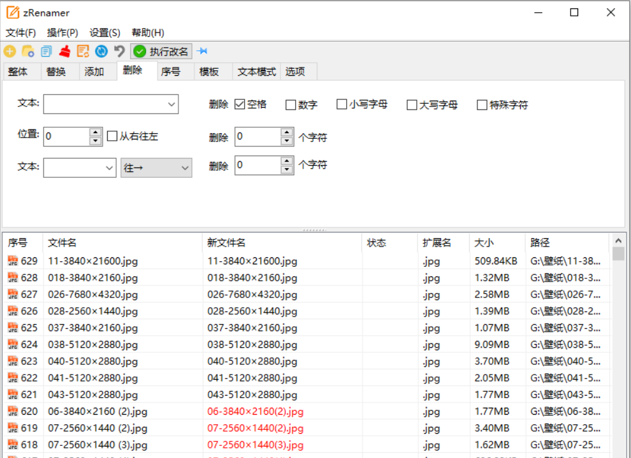Click JPG file icon in row 618
The width and height of the screenshot is (631, 458).
[13, 445]
